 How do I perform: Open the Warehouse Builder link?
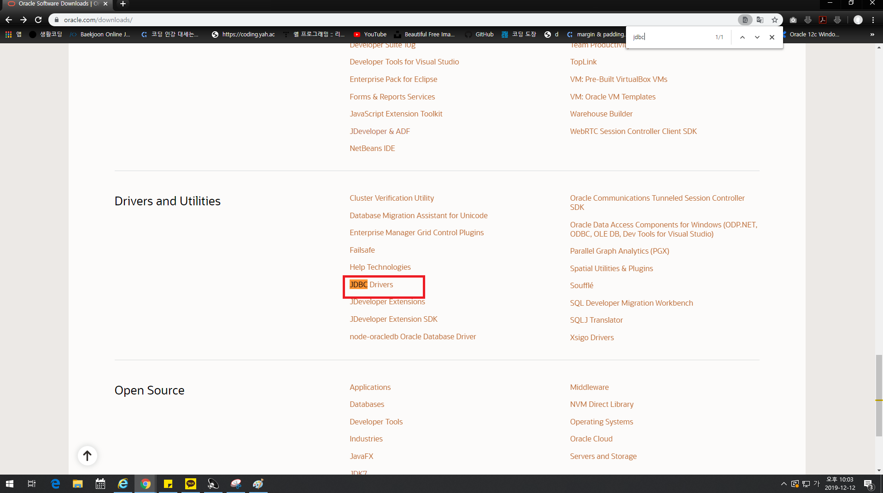(x=601, y=114)
